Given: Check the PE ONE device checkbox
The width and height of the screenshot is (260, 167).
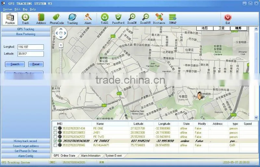Looking at the screenshot, I should coord(55,128).
